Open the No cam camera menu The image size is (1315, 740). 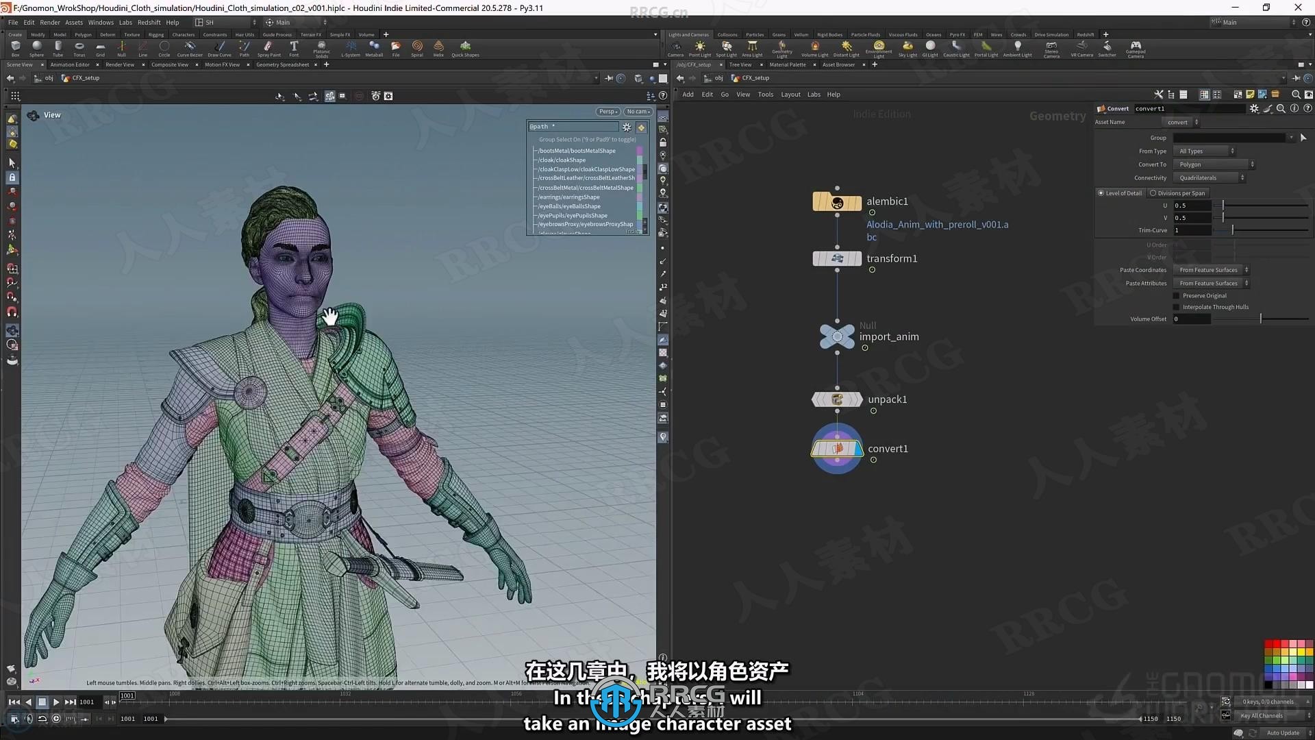click(x=638, y=112)
